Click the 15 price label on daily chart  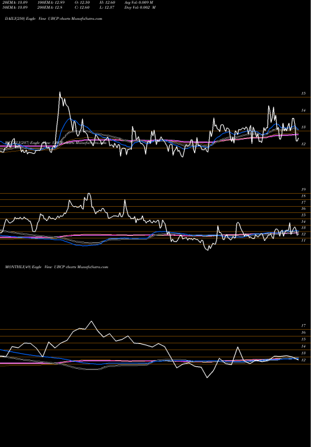(x=304, y=94)
